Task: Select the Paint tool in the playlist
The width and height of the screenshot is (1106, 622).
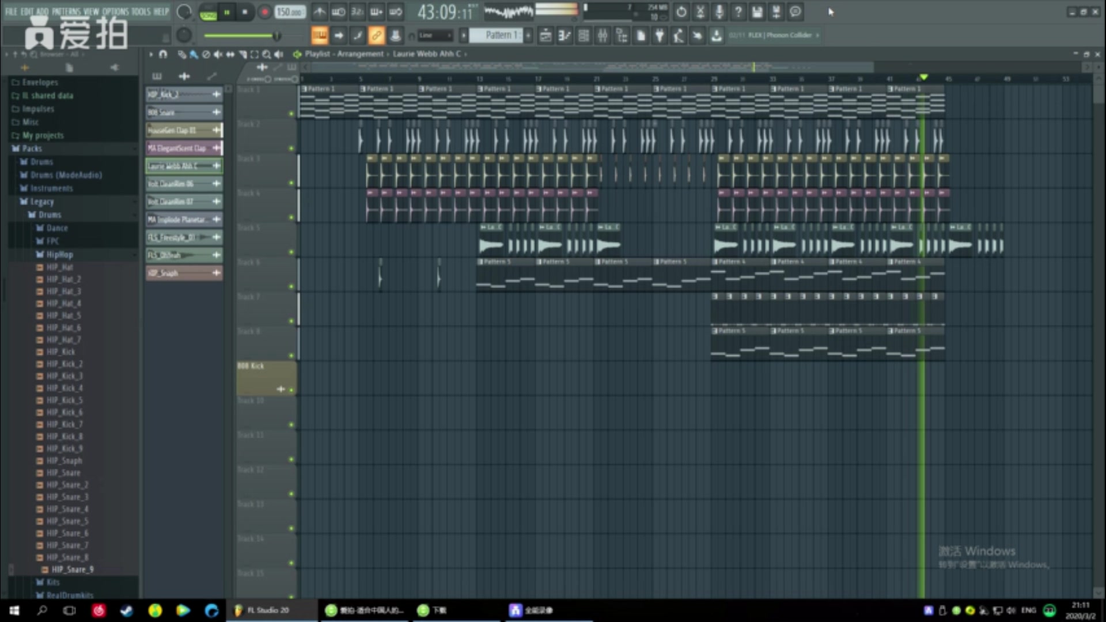Action: click(x=194, y=55)
